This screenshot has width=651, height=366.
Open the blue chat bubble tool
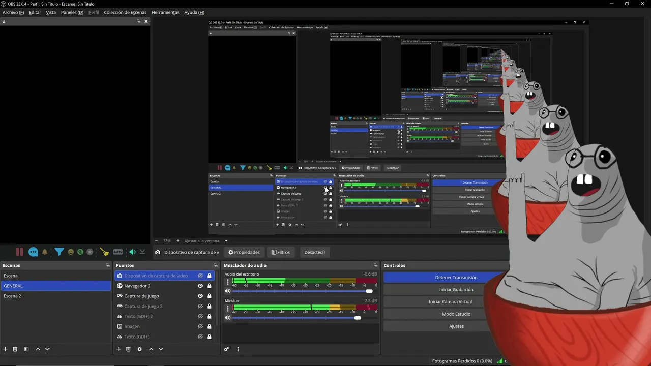click(33, 252)
